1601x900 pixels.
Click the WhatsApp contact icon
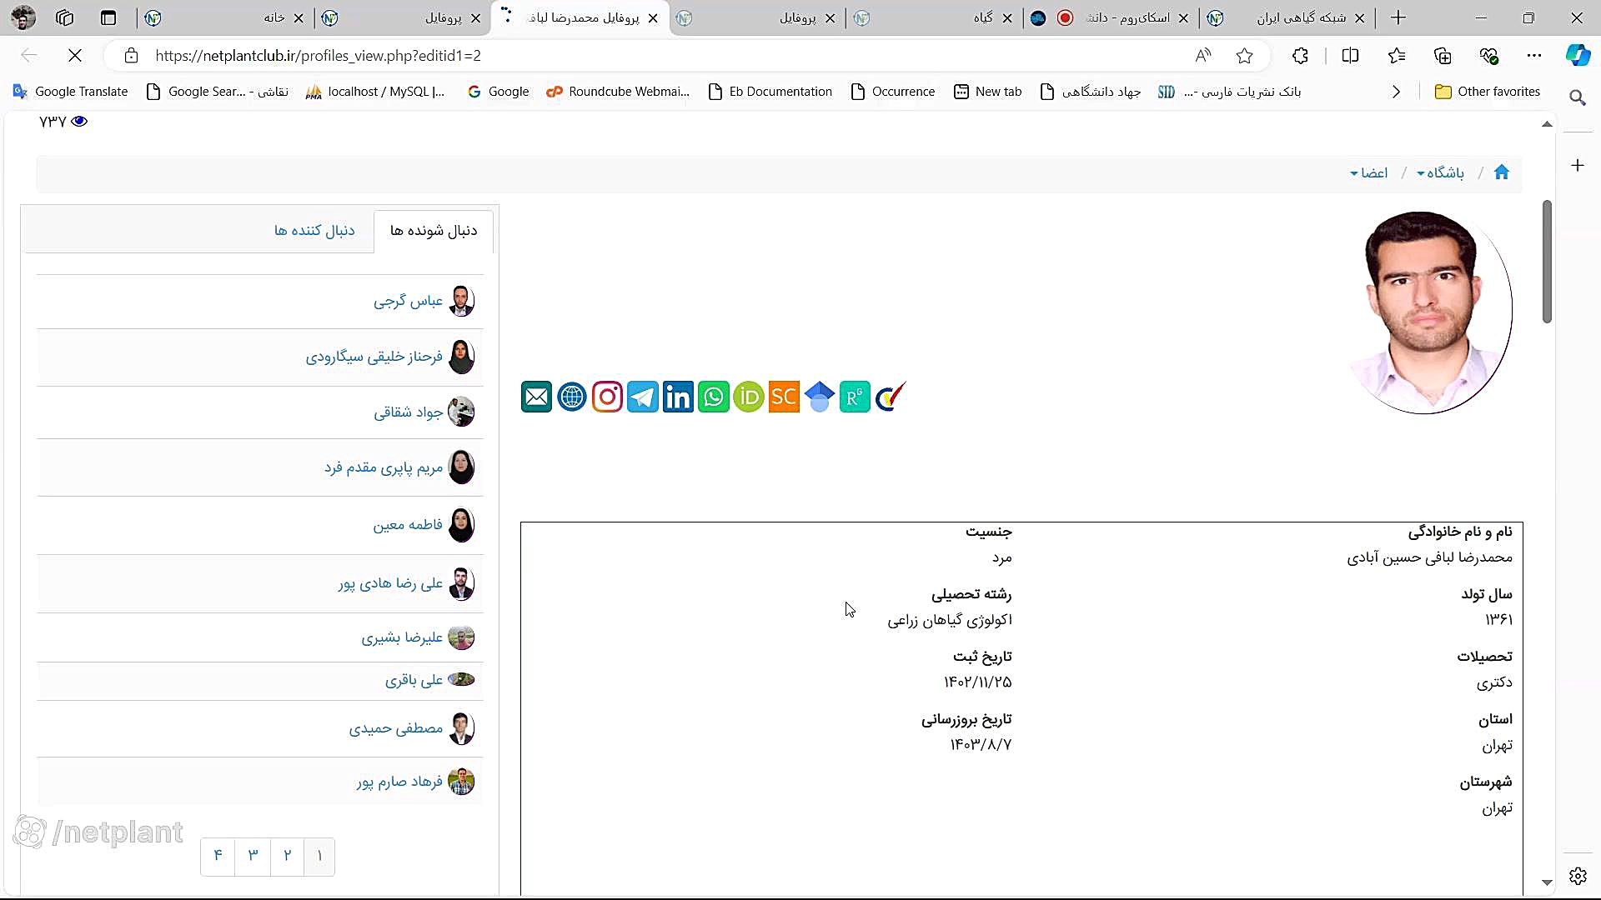(x=714, y=397)
